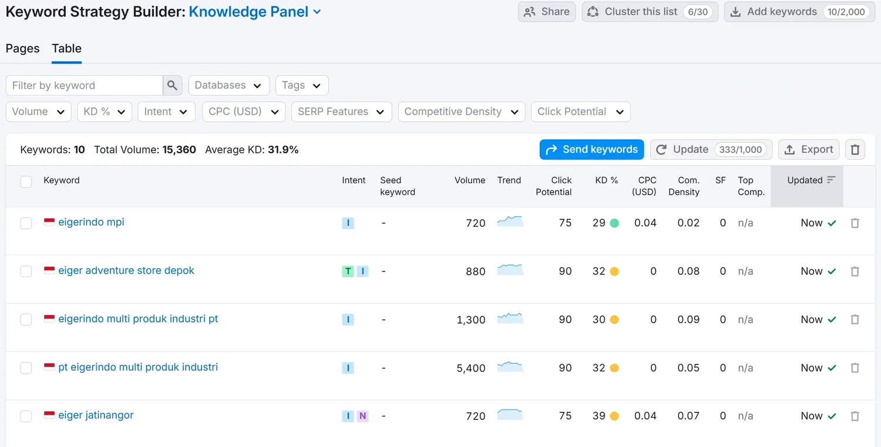Switch to the Pages tab

coord(22,49)
